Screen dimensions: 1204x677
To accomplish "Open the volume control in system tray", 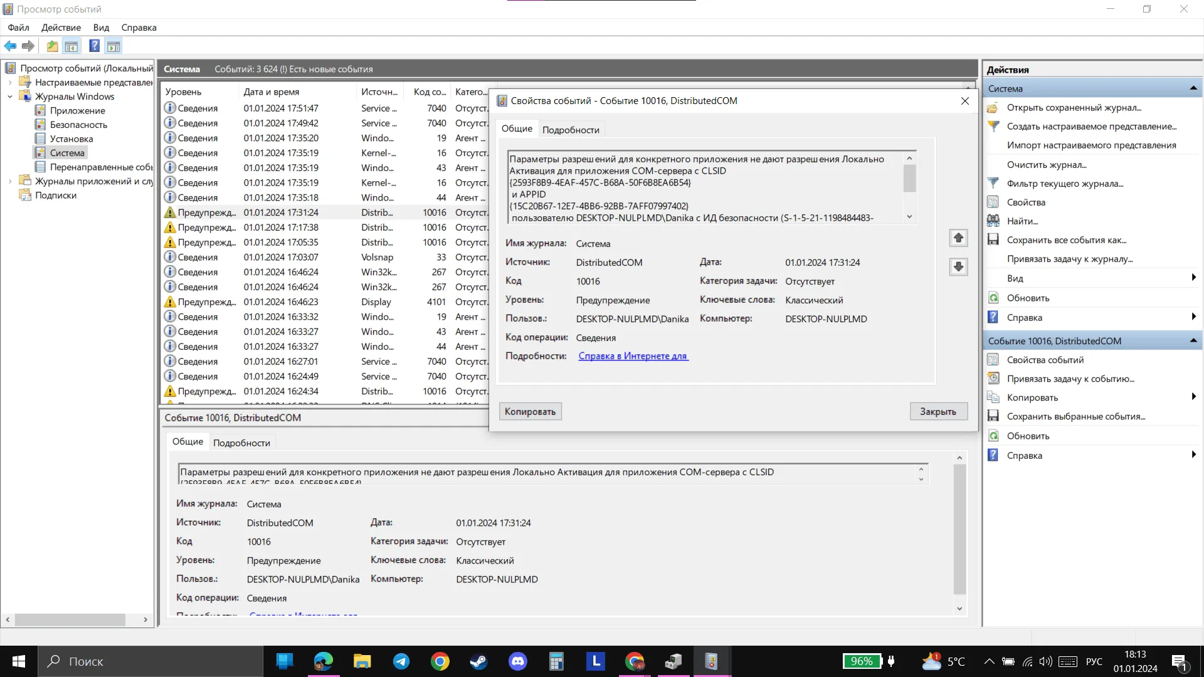I will [1046, 661].
